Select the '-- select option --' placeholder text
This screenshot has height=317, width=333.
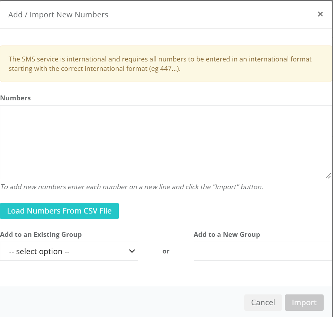click(39, 252)
